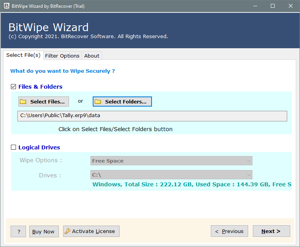Image resolution: width=300 pixels, height=247 pixels.
Task: Go to the About tab
Action: click(92, 56)
